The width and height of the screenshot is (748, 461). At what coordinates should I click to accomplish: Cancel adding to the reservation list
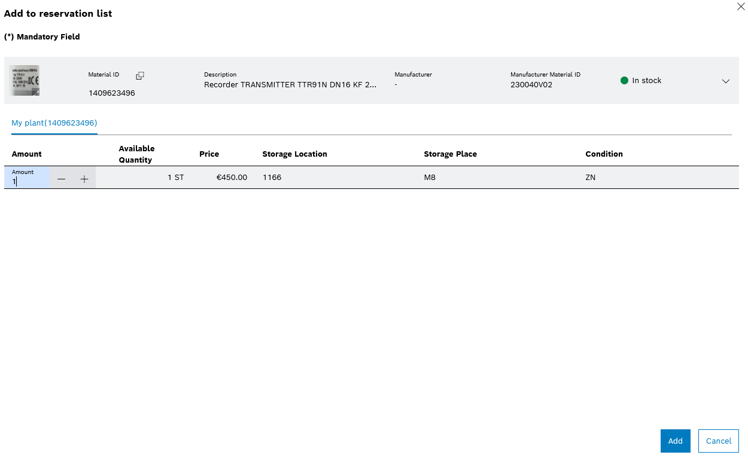coord(719,441)
